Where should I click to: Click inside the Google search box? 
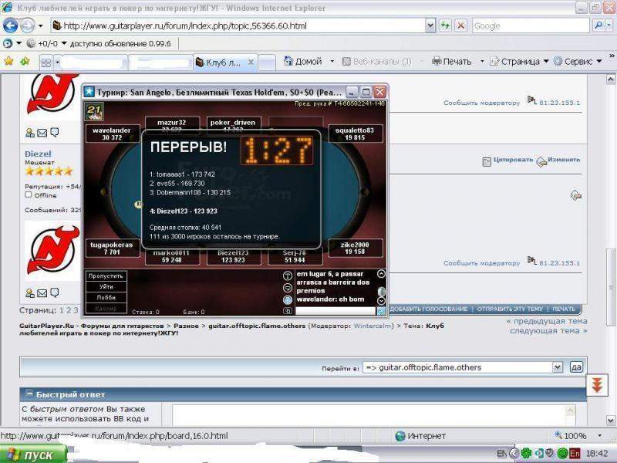click(x=531, y=26)
